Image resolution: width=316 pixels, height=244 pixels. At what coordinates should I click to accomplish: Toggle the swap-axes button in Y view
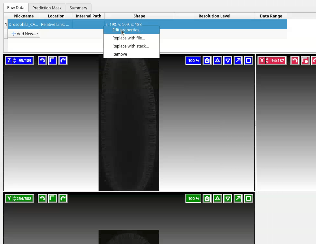click(53, 198)
